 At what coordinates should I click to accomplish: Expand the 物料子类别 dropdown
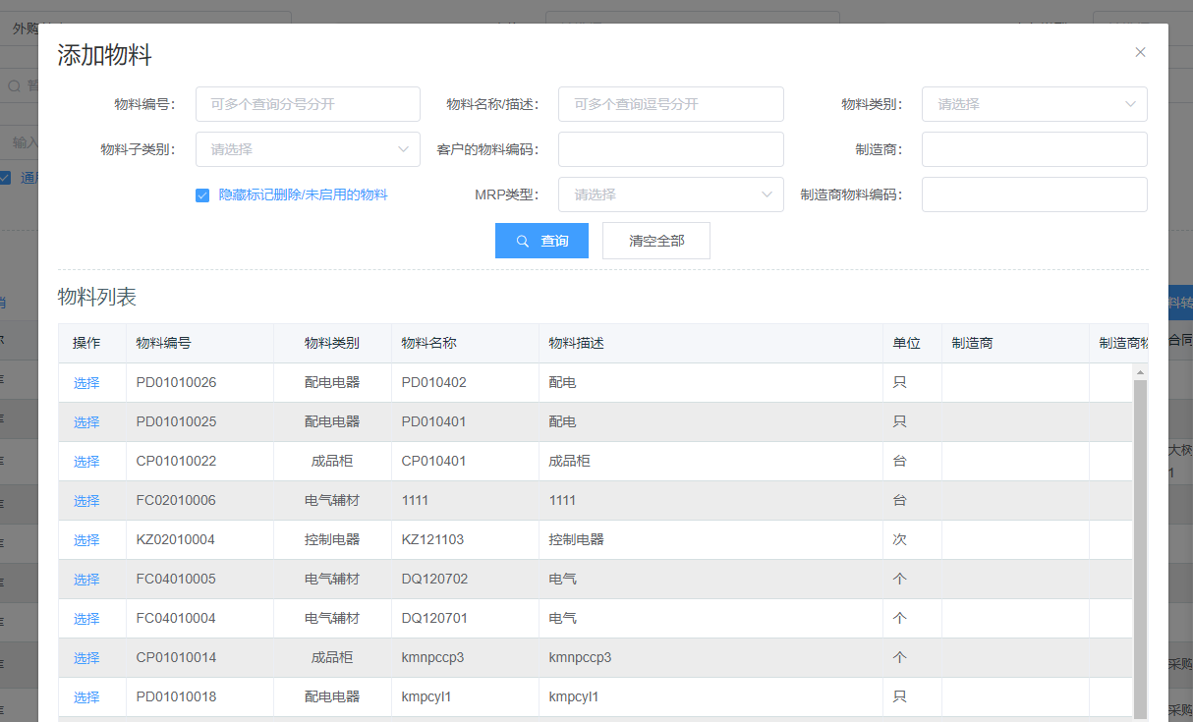308,149
